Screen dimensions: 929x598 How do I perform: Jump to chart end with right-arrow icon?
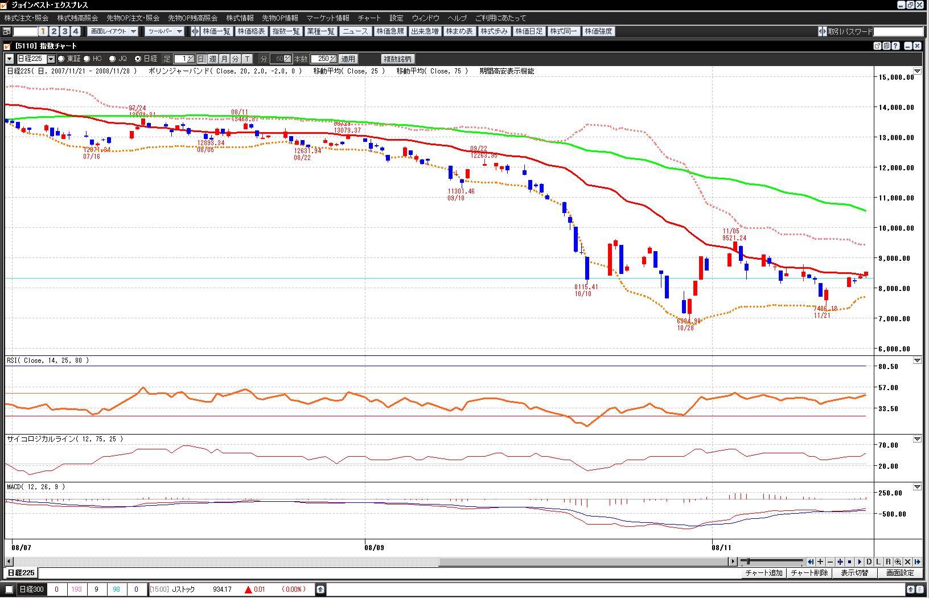click(917, 562)
